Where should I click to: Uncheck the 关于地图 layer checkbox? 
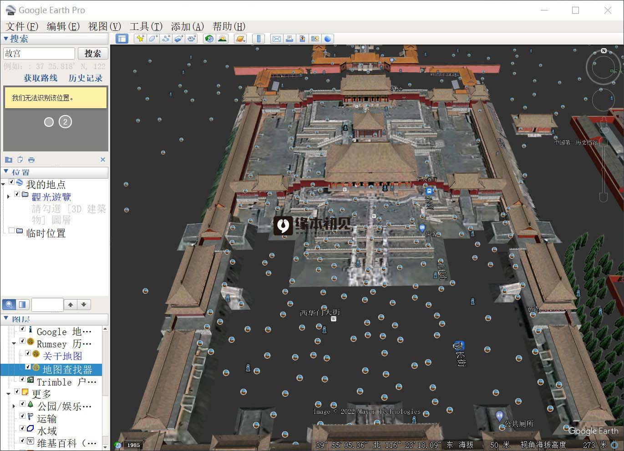tap(28, 353)
